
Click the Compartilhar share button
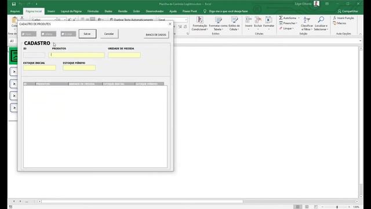pyautogui.click(x=348, y=11)
